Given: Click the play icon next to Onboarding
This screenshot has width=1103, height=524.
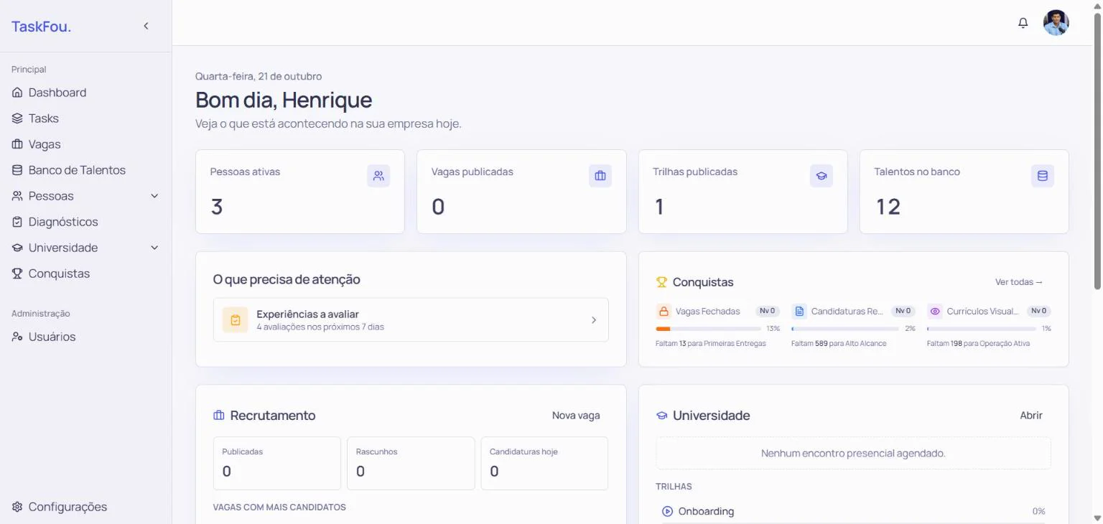Looking at the screenshot, I should 667,512.
